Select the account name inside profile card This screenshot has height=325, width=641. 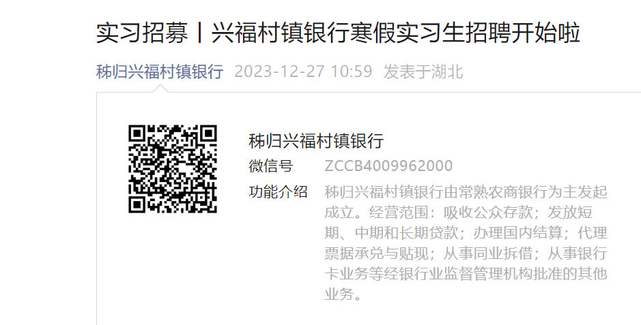316,141
